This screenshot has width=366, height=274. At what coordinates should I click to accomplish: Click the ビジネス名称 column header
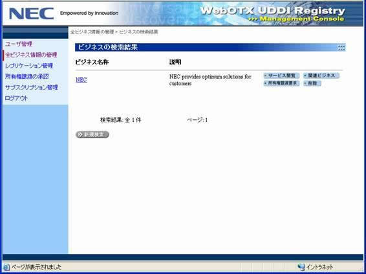coord(92,62)
